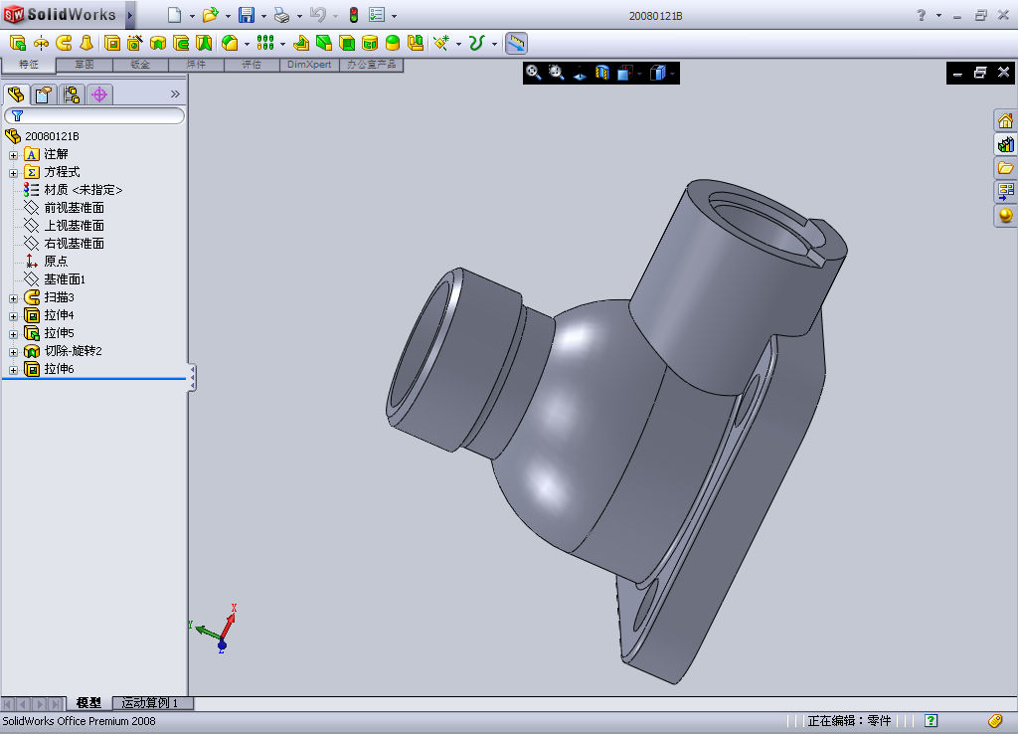Open the Reference Geometry dropdown arrow
This screenshot has width=1018, height=734.
(458, 44)
